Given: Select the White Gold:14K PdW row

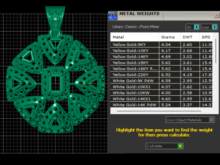Looking at the screenshot, I should 161,105.
